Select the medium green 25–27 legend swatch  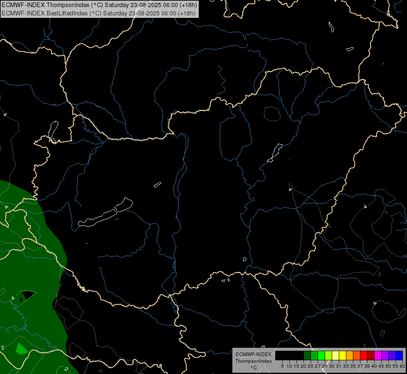click(314, 355)
